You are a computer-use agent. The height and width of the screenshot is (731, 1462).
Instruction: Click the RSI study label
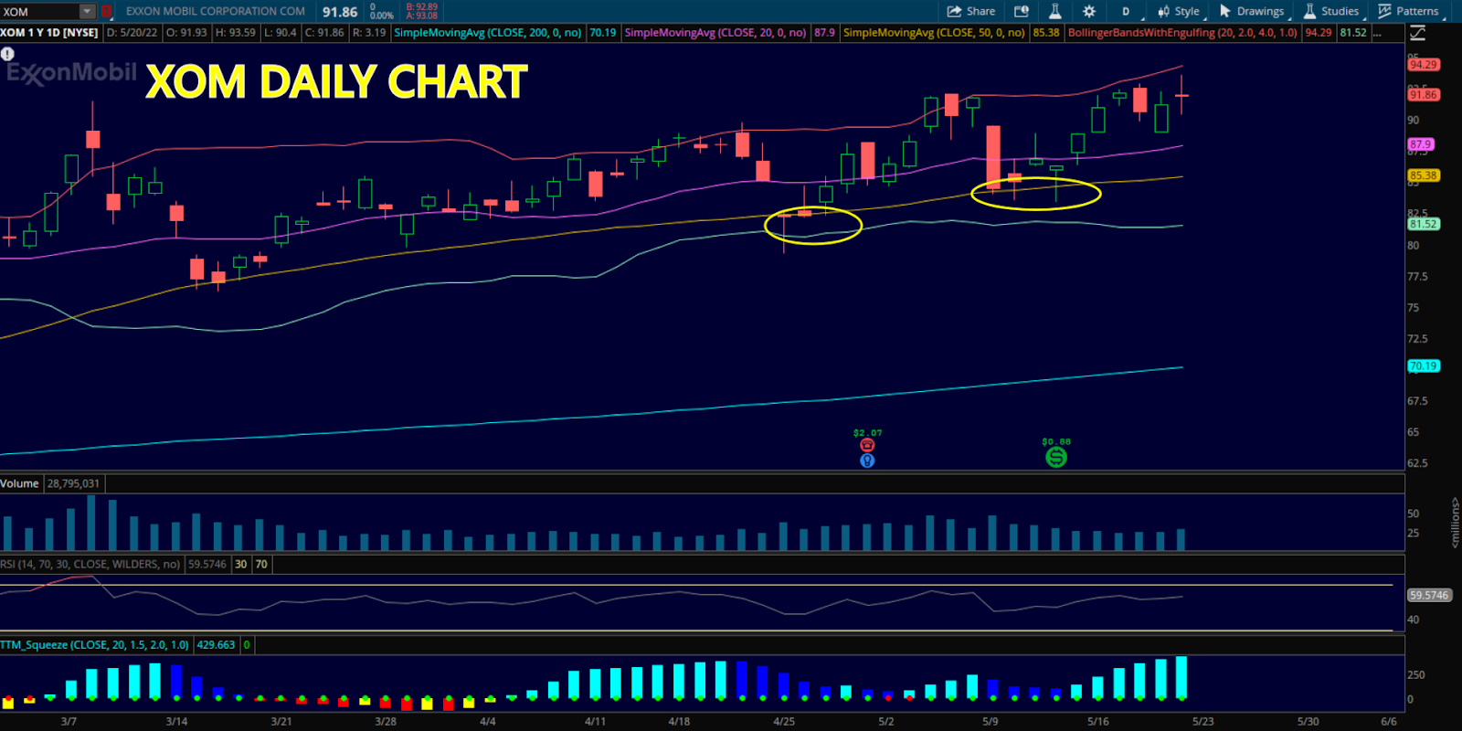click(x=90, y=565)
